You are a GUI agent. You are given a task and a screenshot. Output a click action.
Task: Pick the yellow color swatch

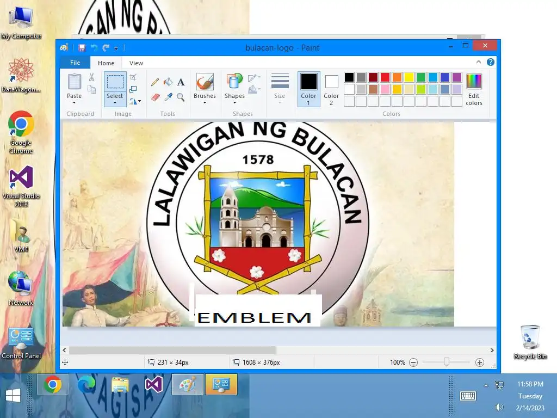(x=409, y=77)
